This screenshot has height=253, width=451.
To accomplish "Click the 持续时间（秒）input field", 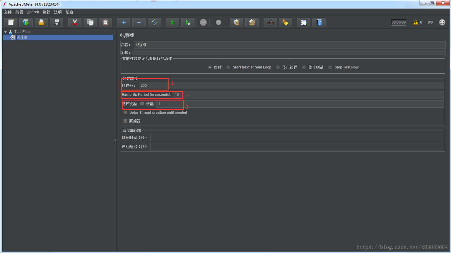I will (297, 138).
